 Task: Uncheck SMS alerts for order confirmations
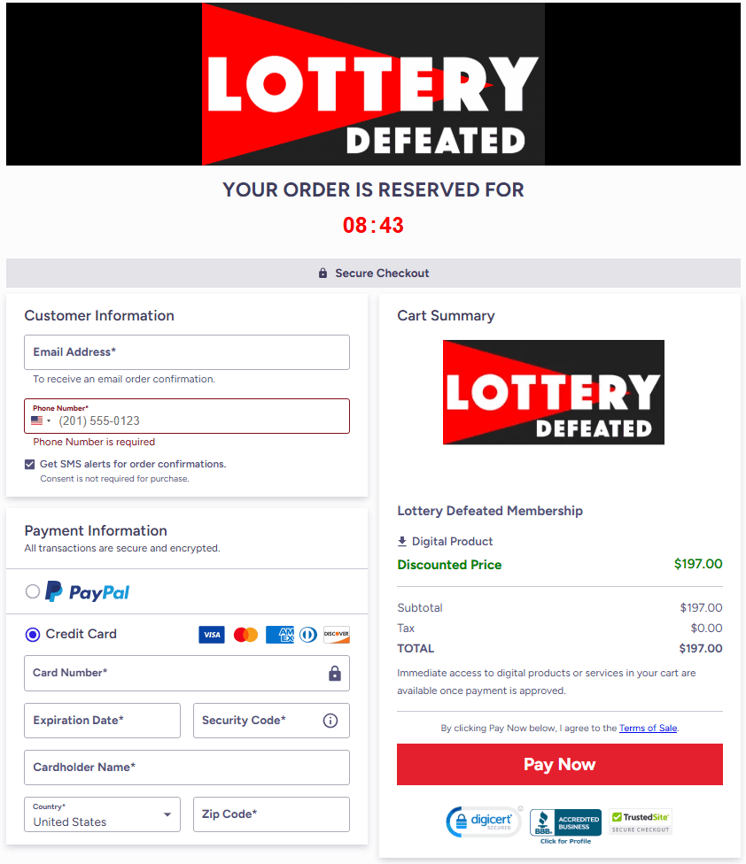click(29, 464)
